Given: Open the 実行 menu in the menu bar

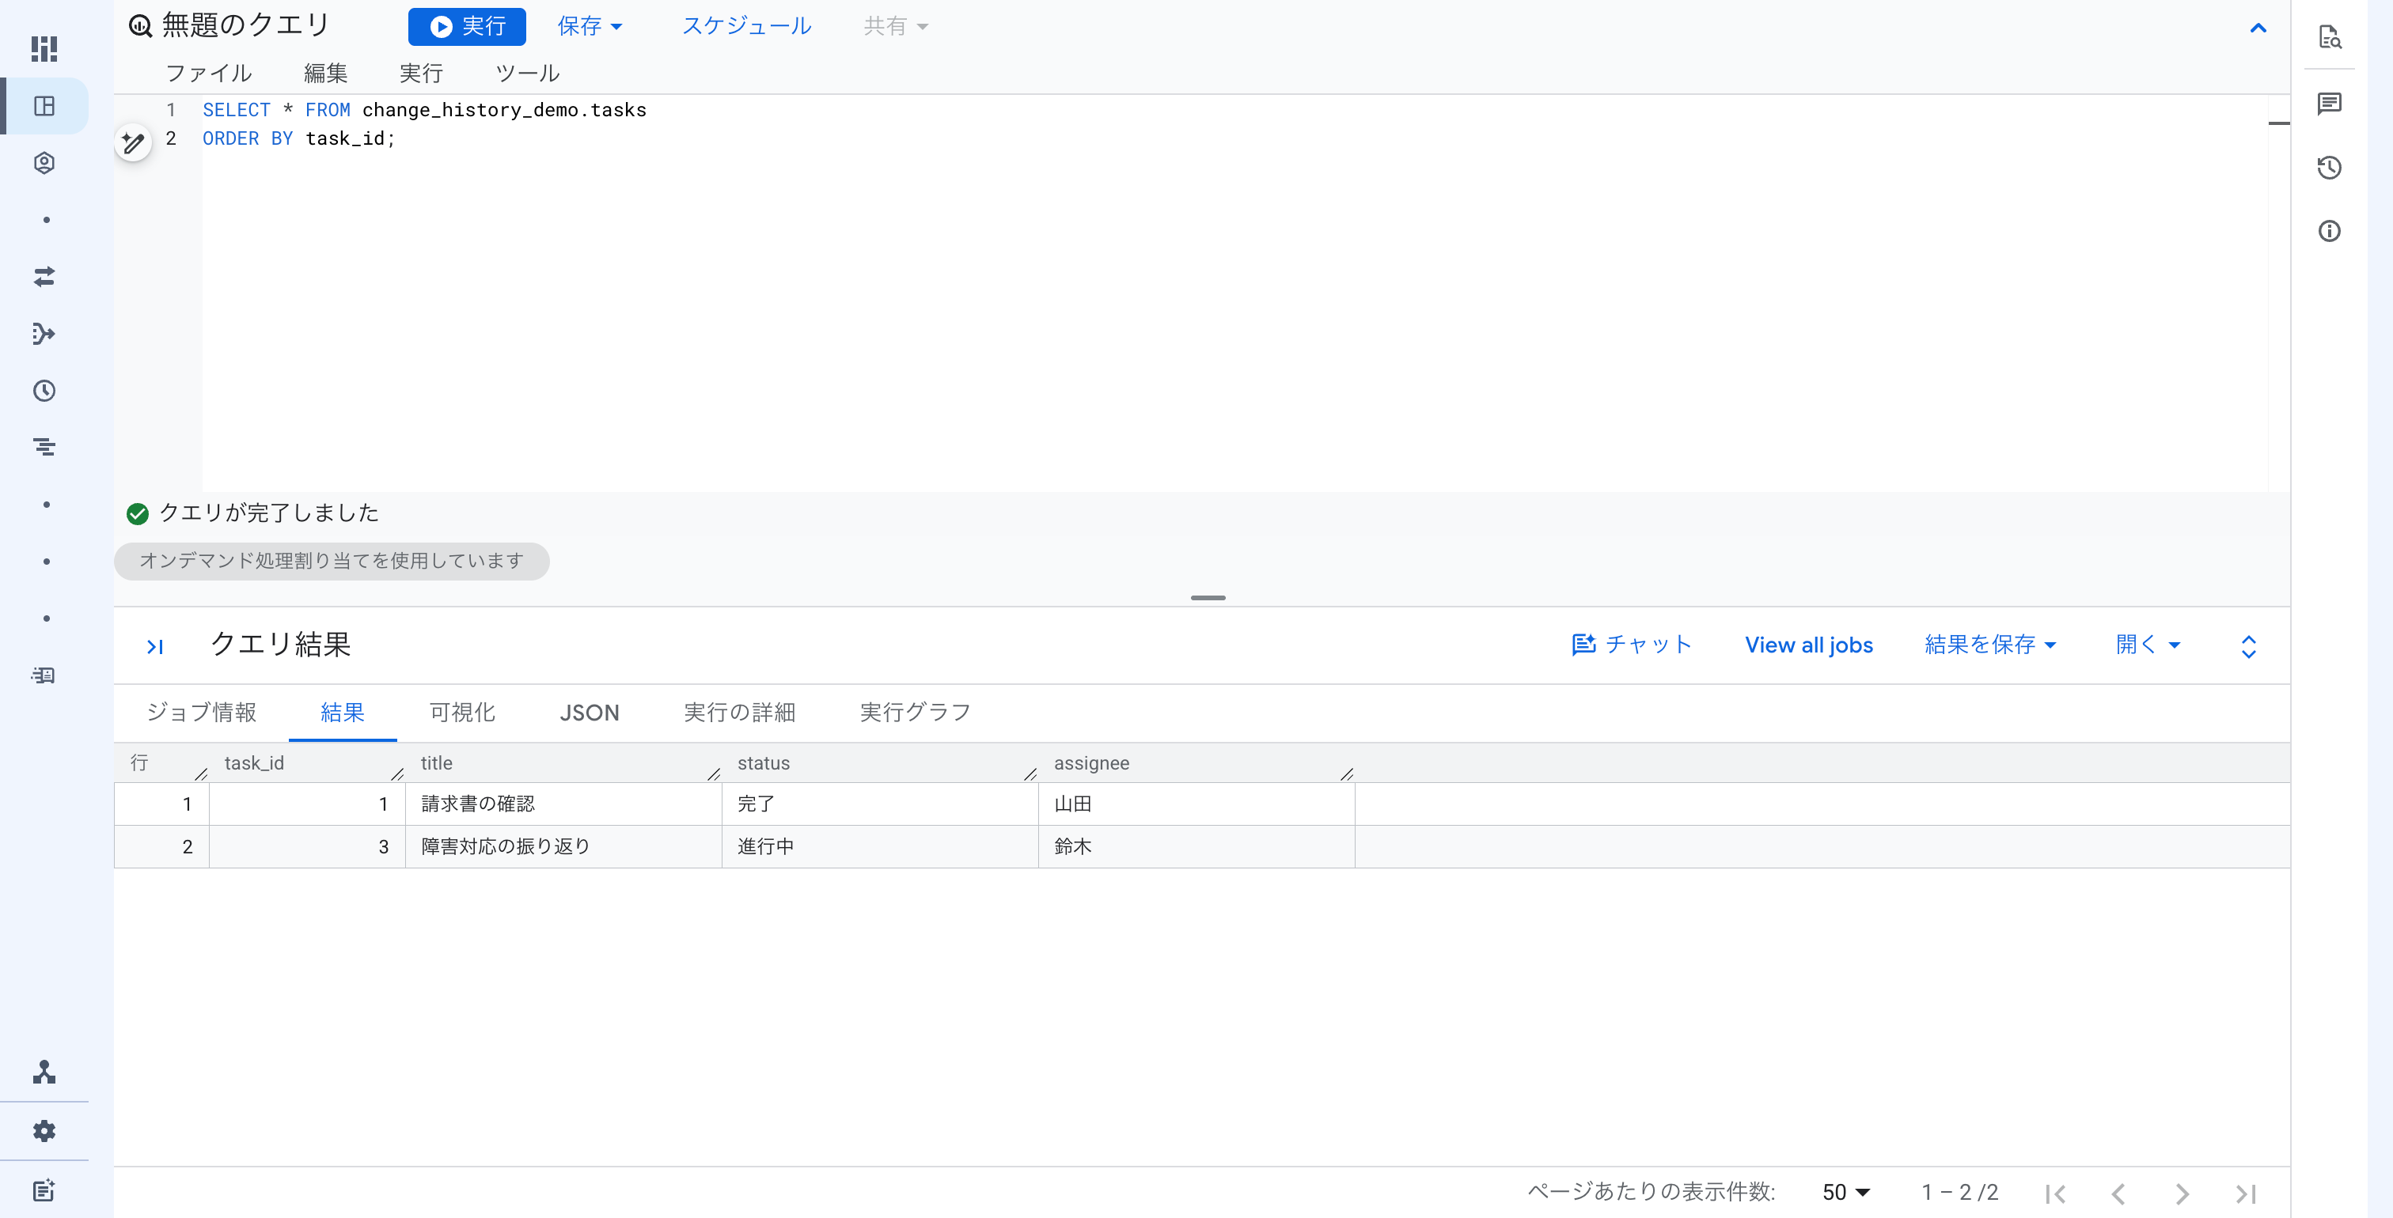Looking at the screenshot, I should pos(421,73).
